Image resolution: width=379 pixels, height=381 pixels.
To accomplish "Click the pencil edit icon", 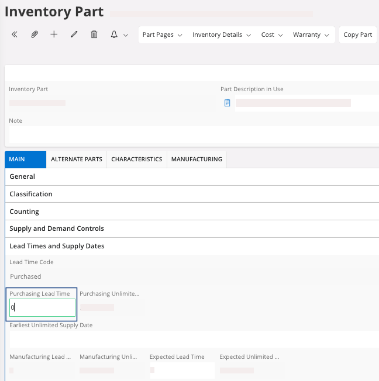I will pos(74,35).
